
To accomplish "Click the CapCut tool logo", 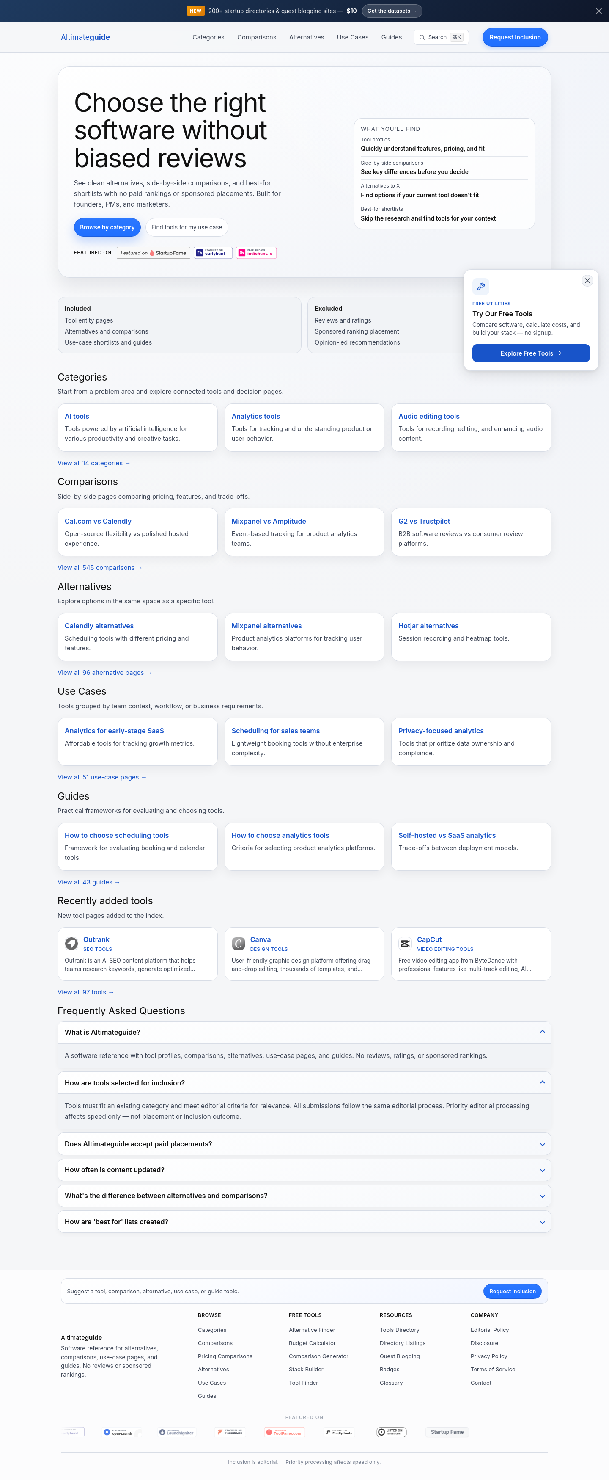I will click(405, 943).
